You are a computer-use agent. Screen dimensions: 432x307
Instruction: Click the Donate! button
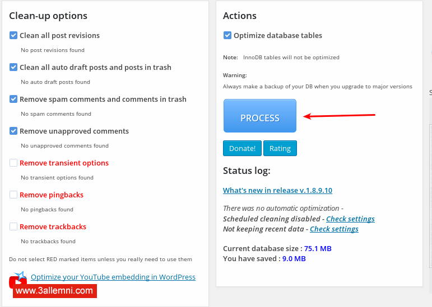[x=242, y=148]
